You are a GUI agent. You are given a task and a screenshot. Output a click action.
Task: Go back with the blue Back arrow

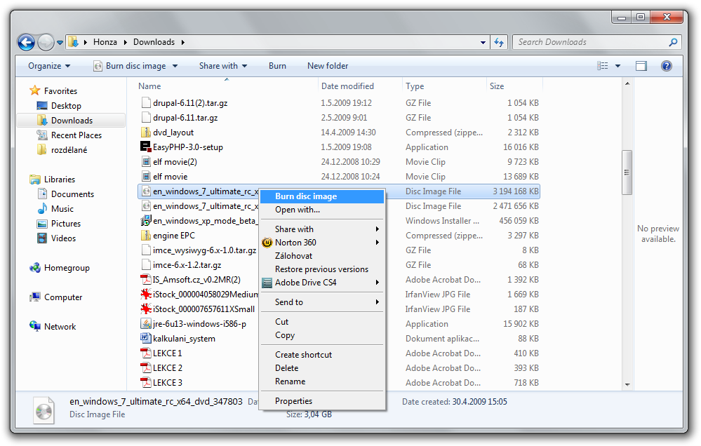coord(26,43)
